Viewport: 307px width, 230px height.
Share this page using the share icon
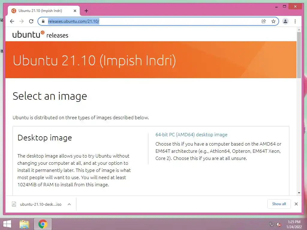coord(264,21)
